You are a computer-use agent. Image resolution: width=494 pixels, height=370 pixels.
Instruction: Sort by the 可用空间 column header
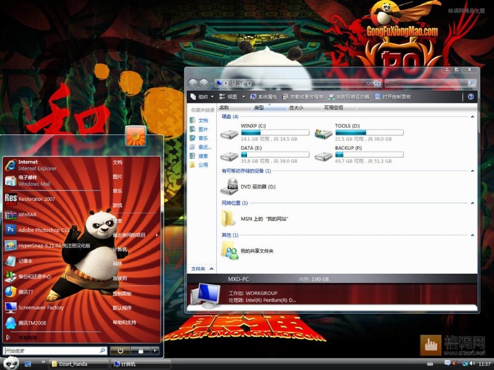click(x=339, y=107)
